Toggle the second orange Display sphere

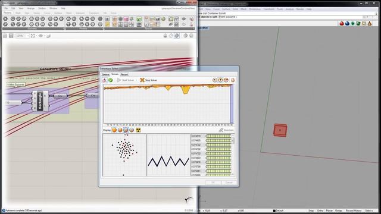[120, 130]
